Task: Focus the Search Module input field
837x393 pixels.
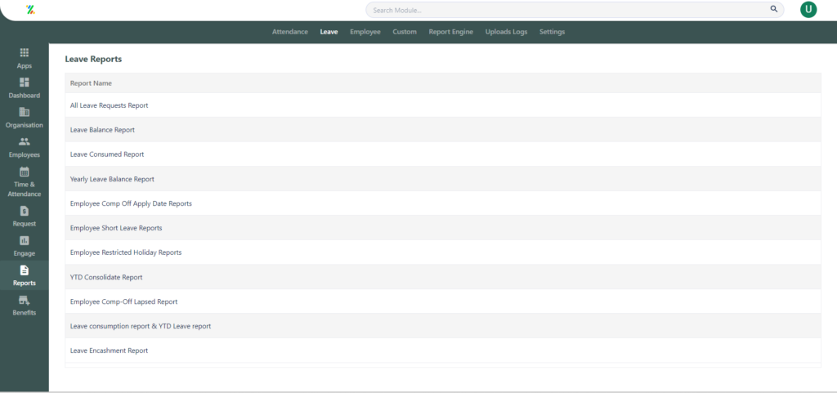Action: 575,10
